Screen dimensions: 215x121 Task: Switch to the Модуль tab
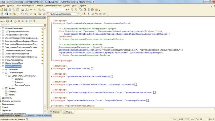click(x=68, y=112)
